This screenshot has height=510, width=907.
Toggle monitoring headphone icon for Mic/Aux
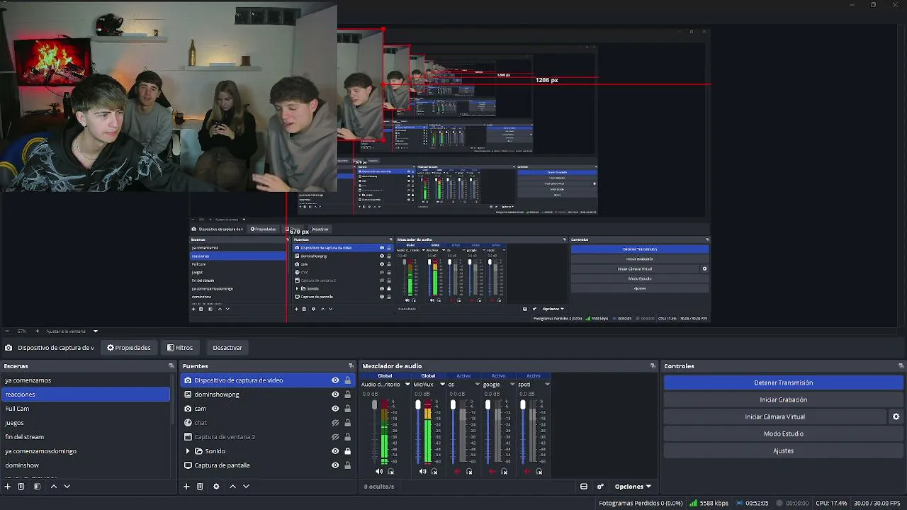click(434, 472)
